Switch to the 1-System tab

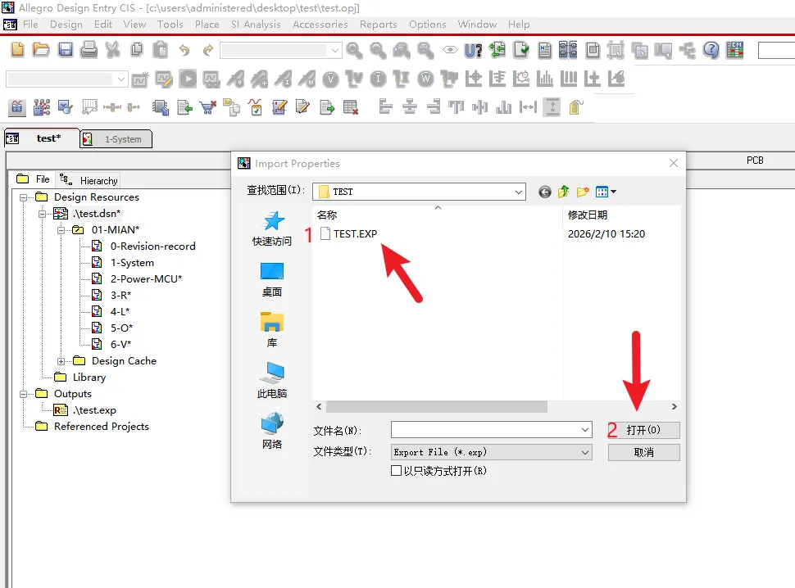tap(116, 138)
